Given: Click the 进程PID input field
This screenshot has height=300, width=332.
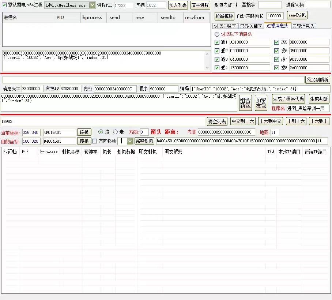Looking at the screenshot, I should [124, 5].
